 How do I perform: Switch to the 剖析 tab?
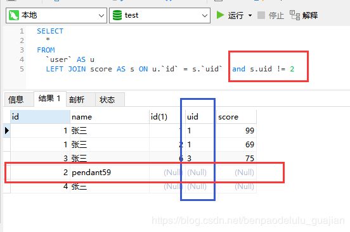[81, 99]
